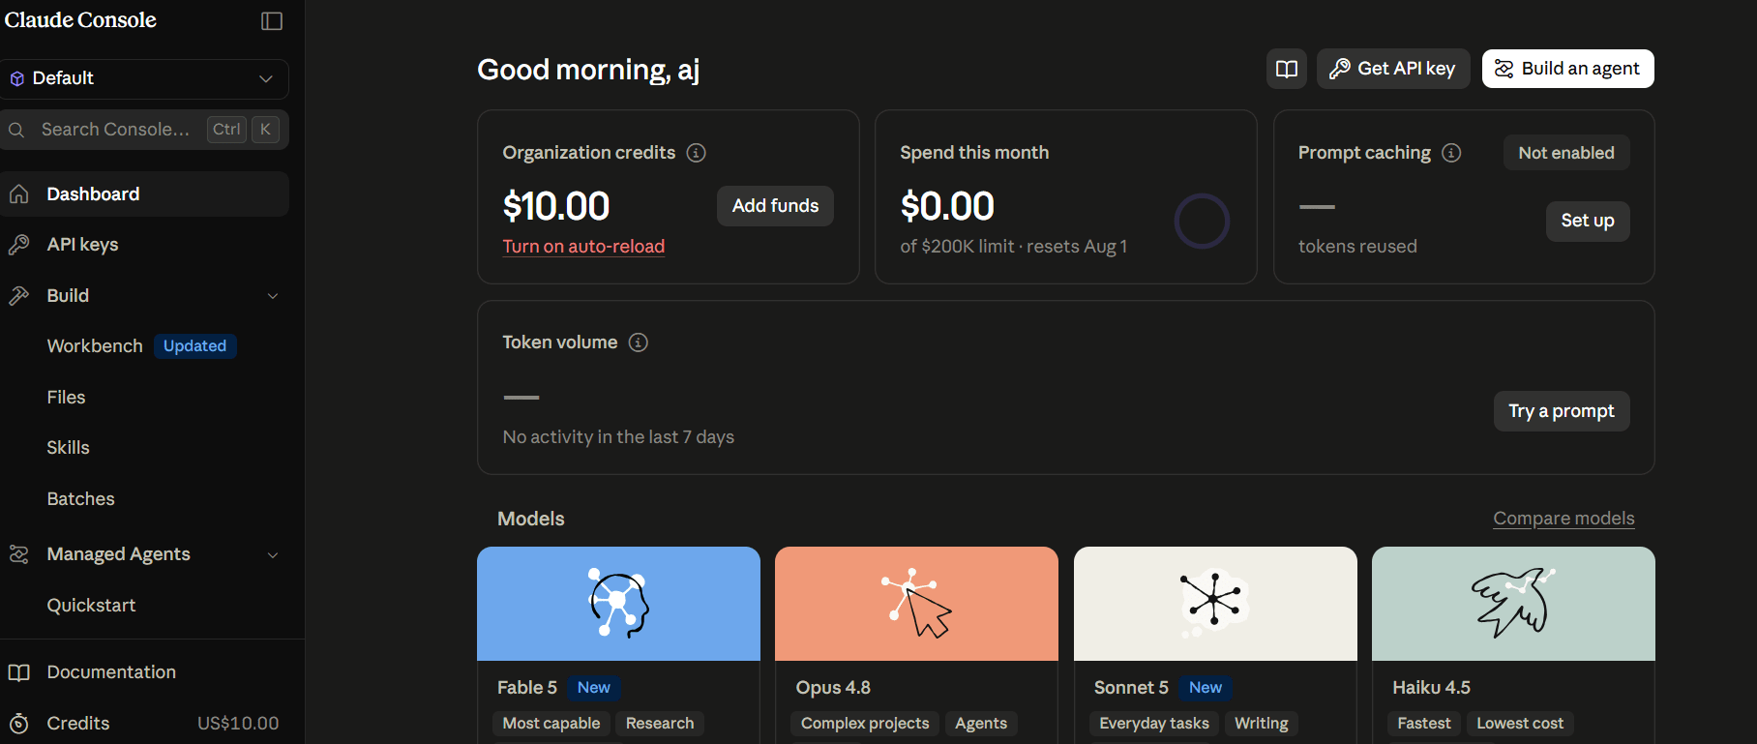Click Set up for prompt caching
The width and height of the screenshot is (1757, 744).
pos(1588,221)
